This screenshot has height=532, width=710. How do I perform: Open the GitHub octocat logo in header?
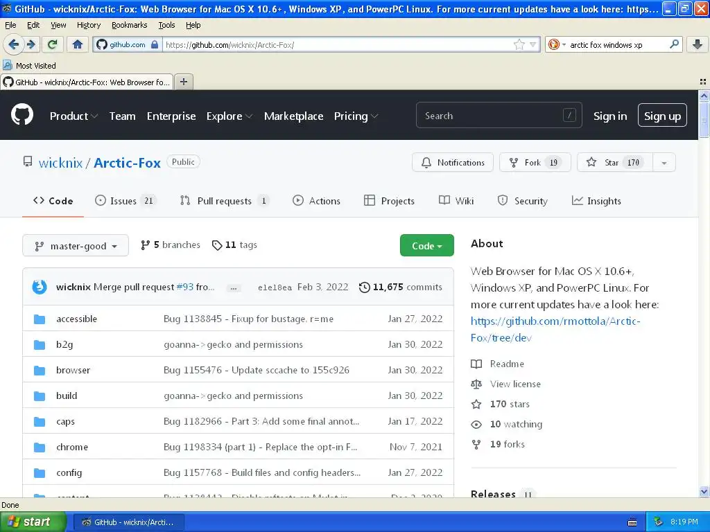pyautogui.click(x=22, y=114)
